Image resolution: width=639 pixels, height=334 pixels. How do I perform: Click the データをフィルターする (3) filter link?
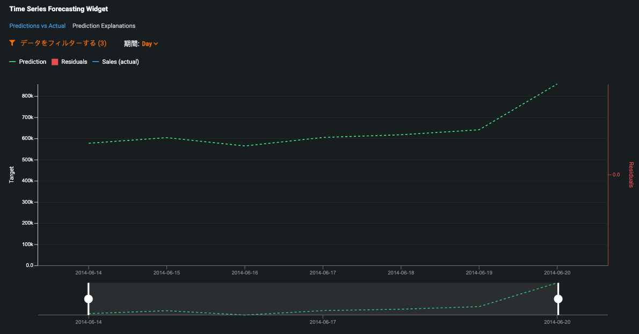pyautogui.click(x=63, y=43)
